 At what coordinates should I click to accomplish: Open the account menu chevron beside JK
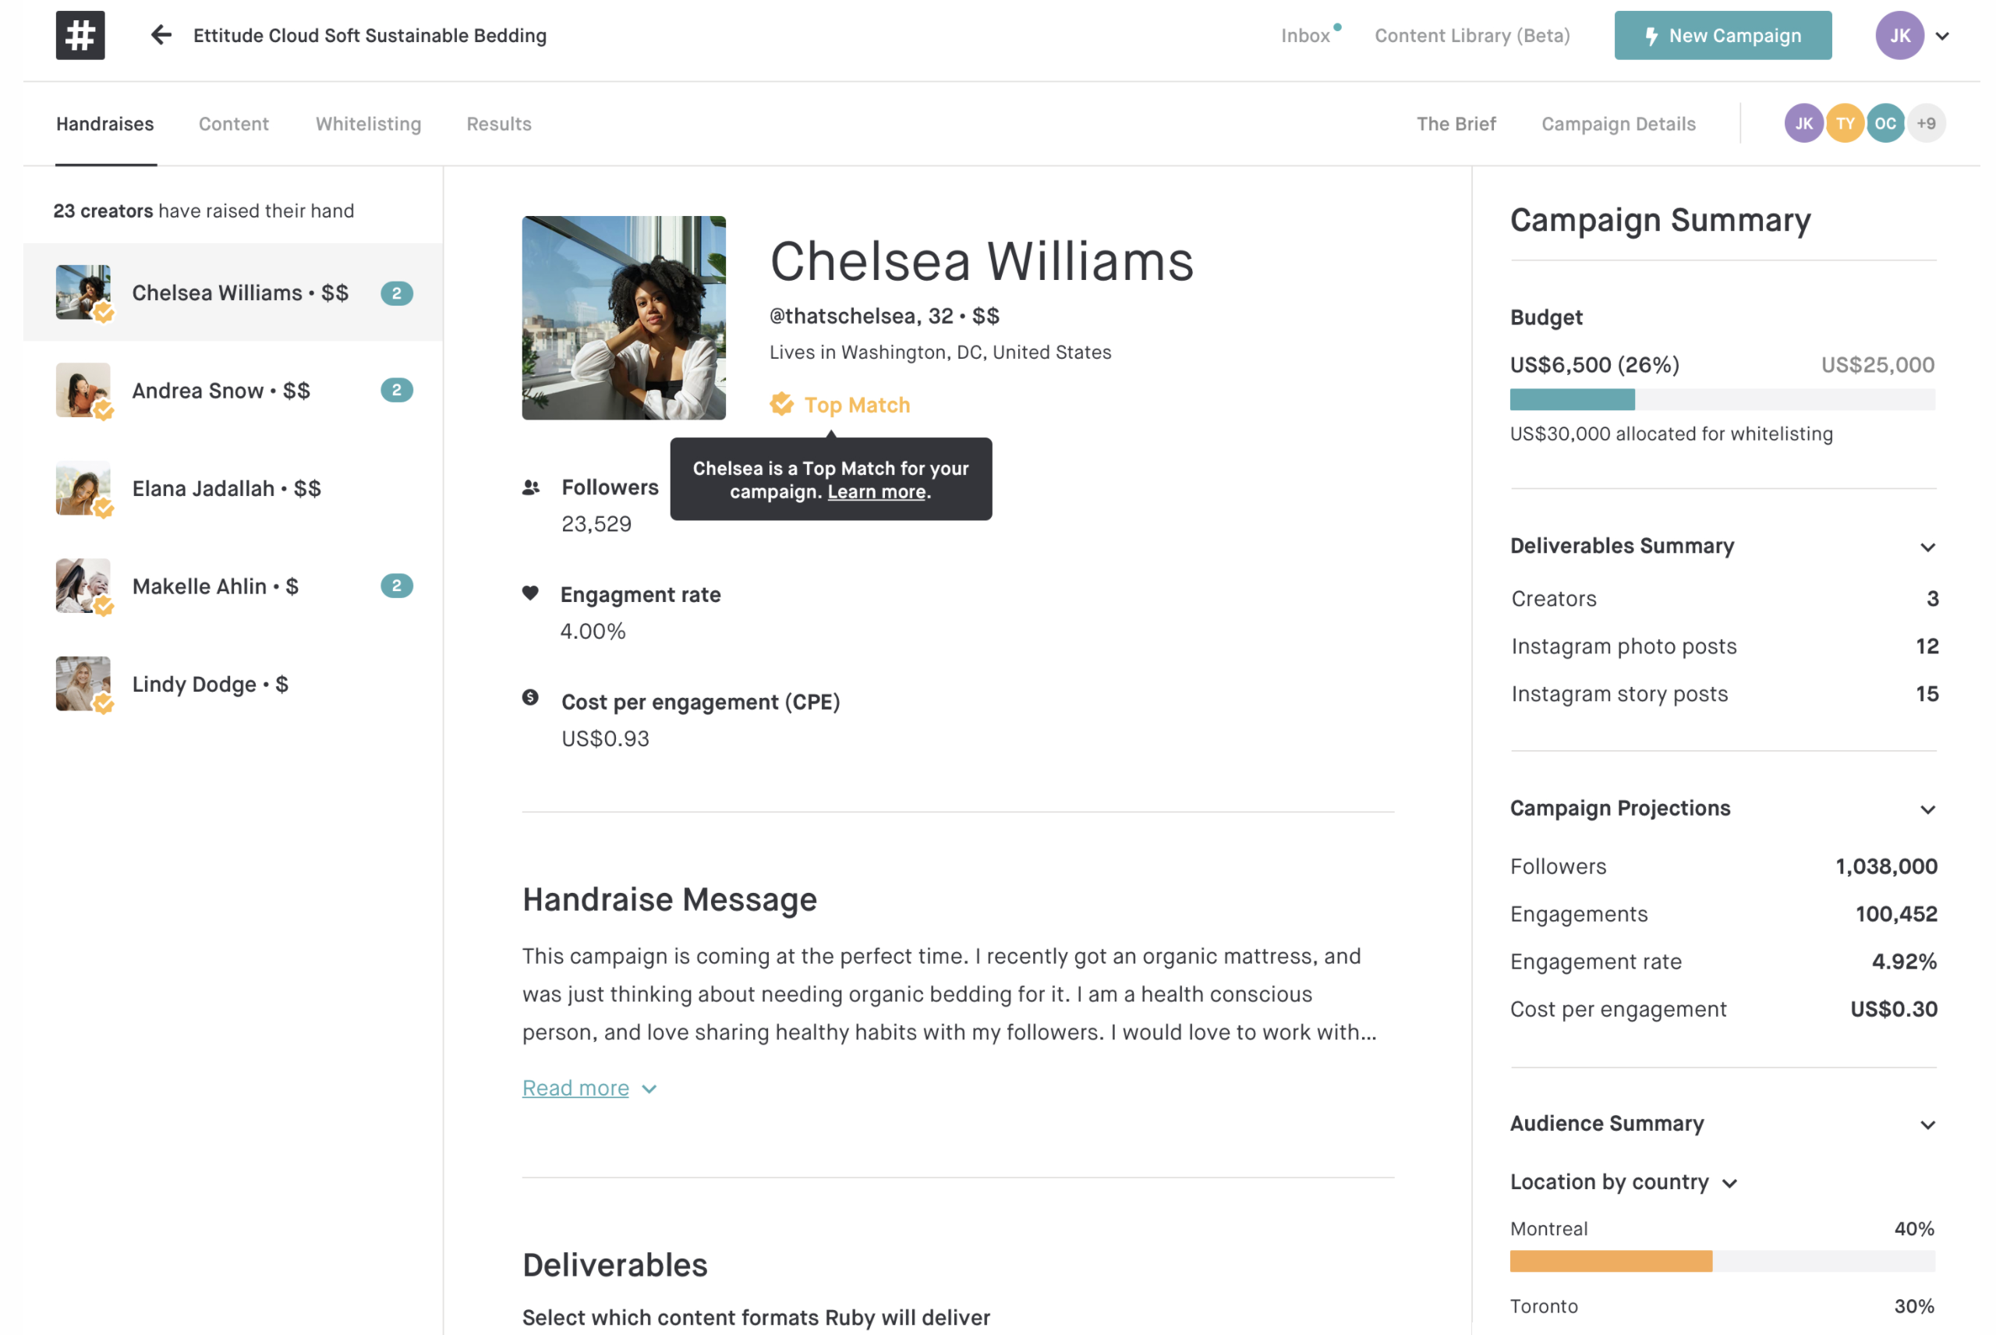1941,36
